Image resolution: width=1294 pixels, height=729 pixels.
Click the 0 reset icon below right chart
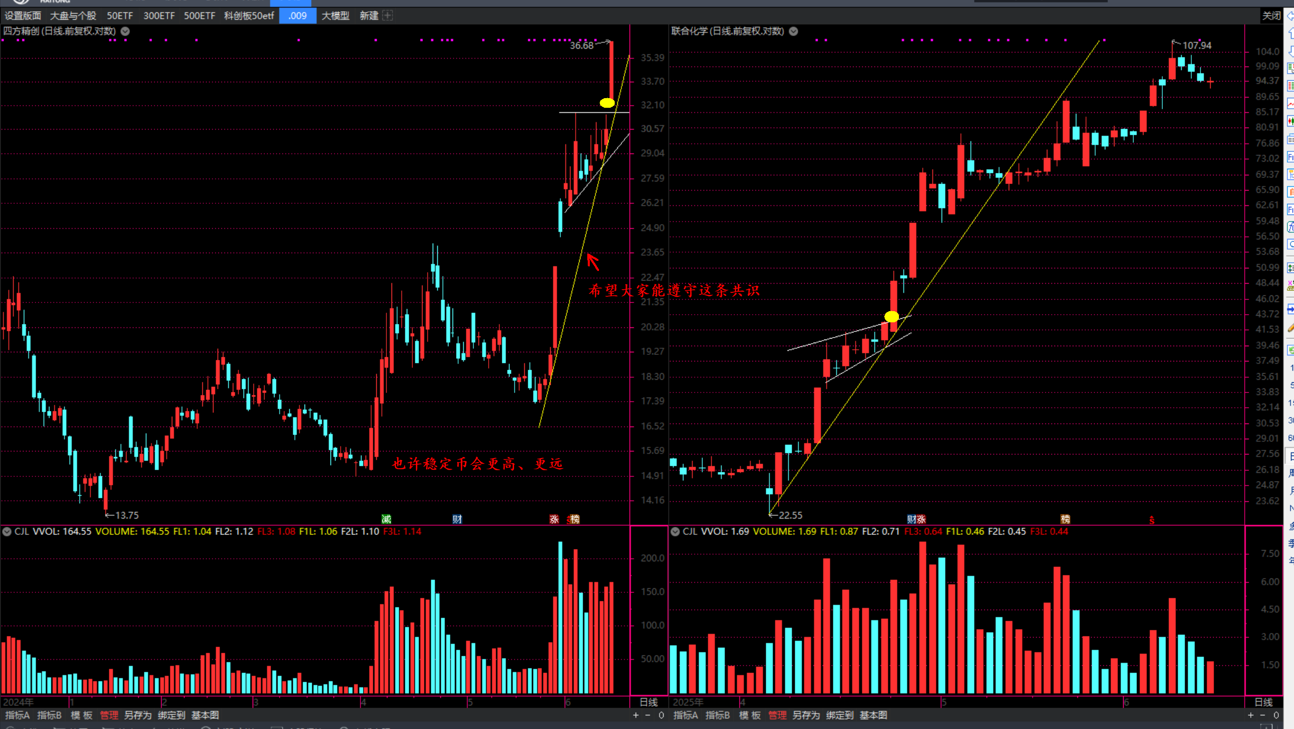(1276, 715)
